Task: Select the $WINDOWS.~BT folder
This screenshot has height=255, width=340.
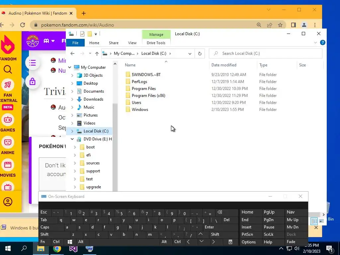Action: [146, 75]
